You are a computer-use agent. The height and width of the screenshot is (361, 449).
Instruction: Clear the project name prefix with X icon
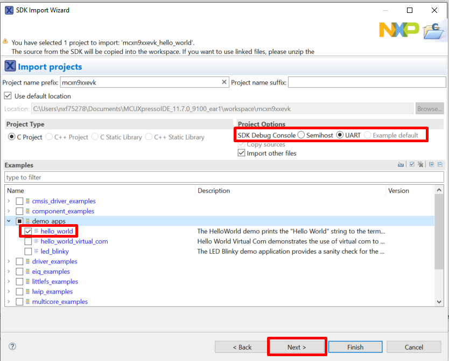224,82
